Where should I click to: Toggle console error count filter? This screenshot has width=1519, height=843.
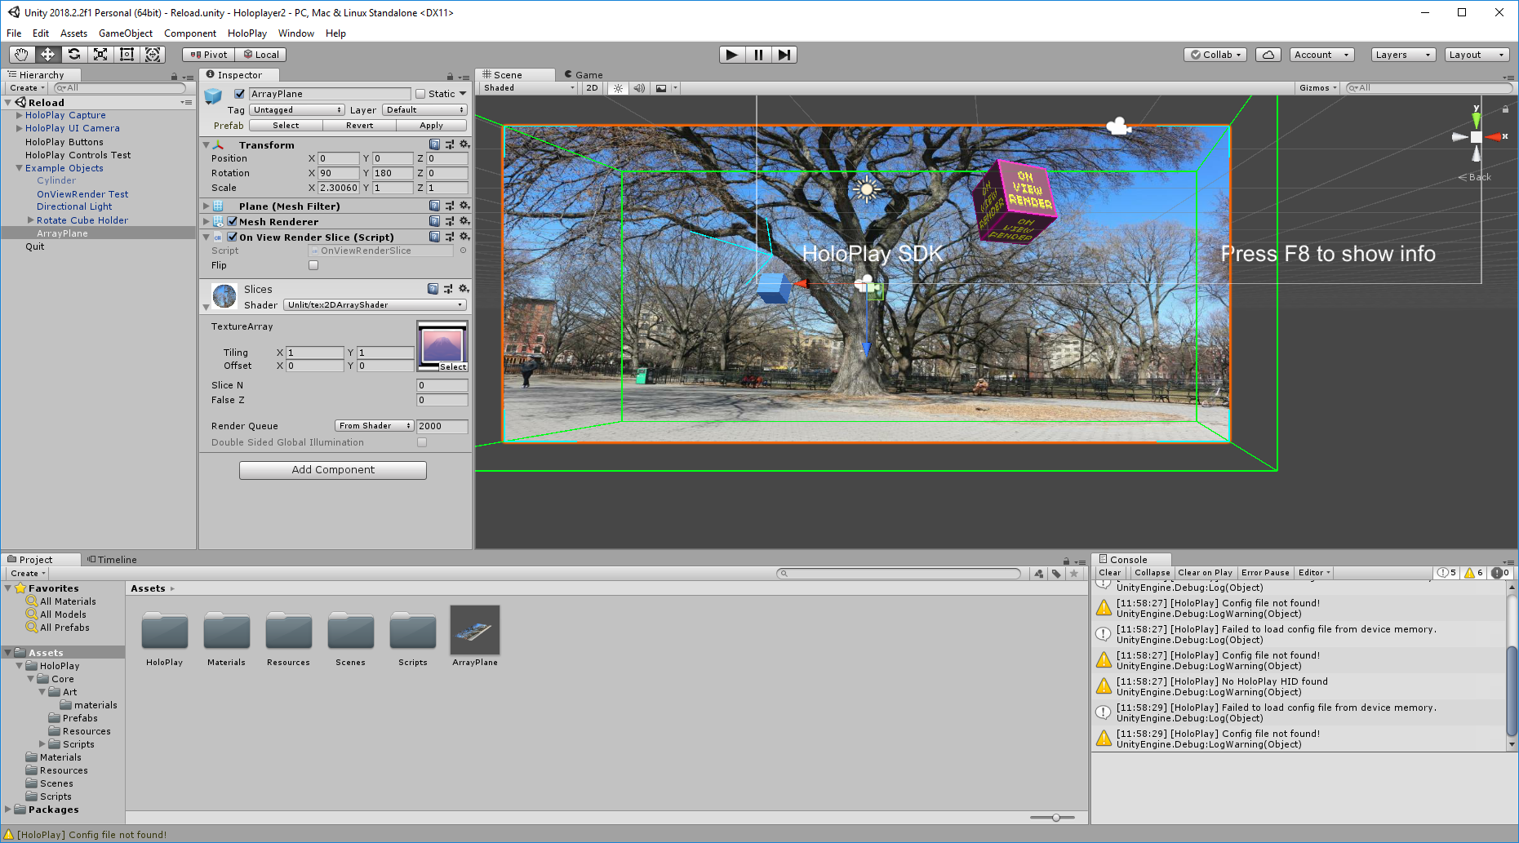pos(1501,573)
